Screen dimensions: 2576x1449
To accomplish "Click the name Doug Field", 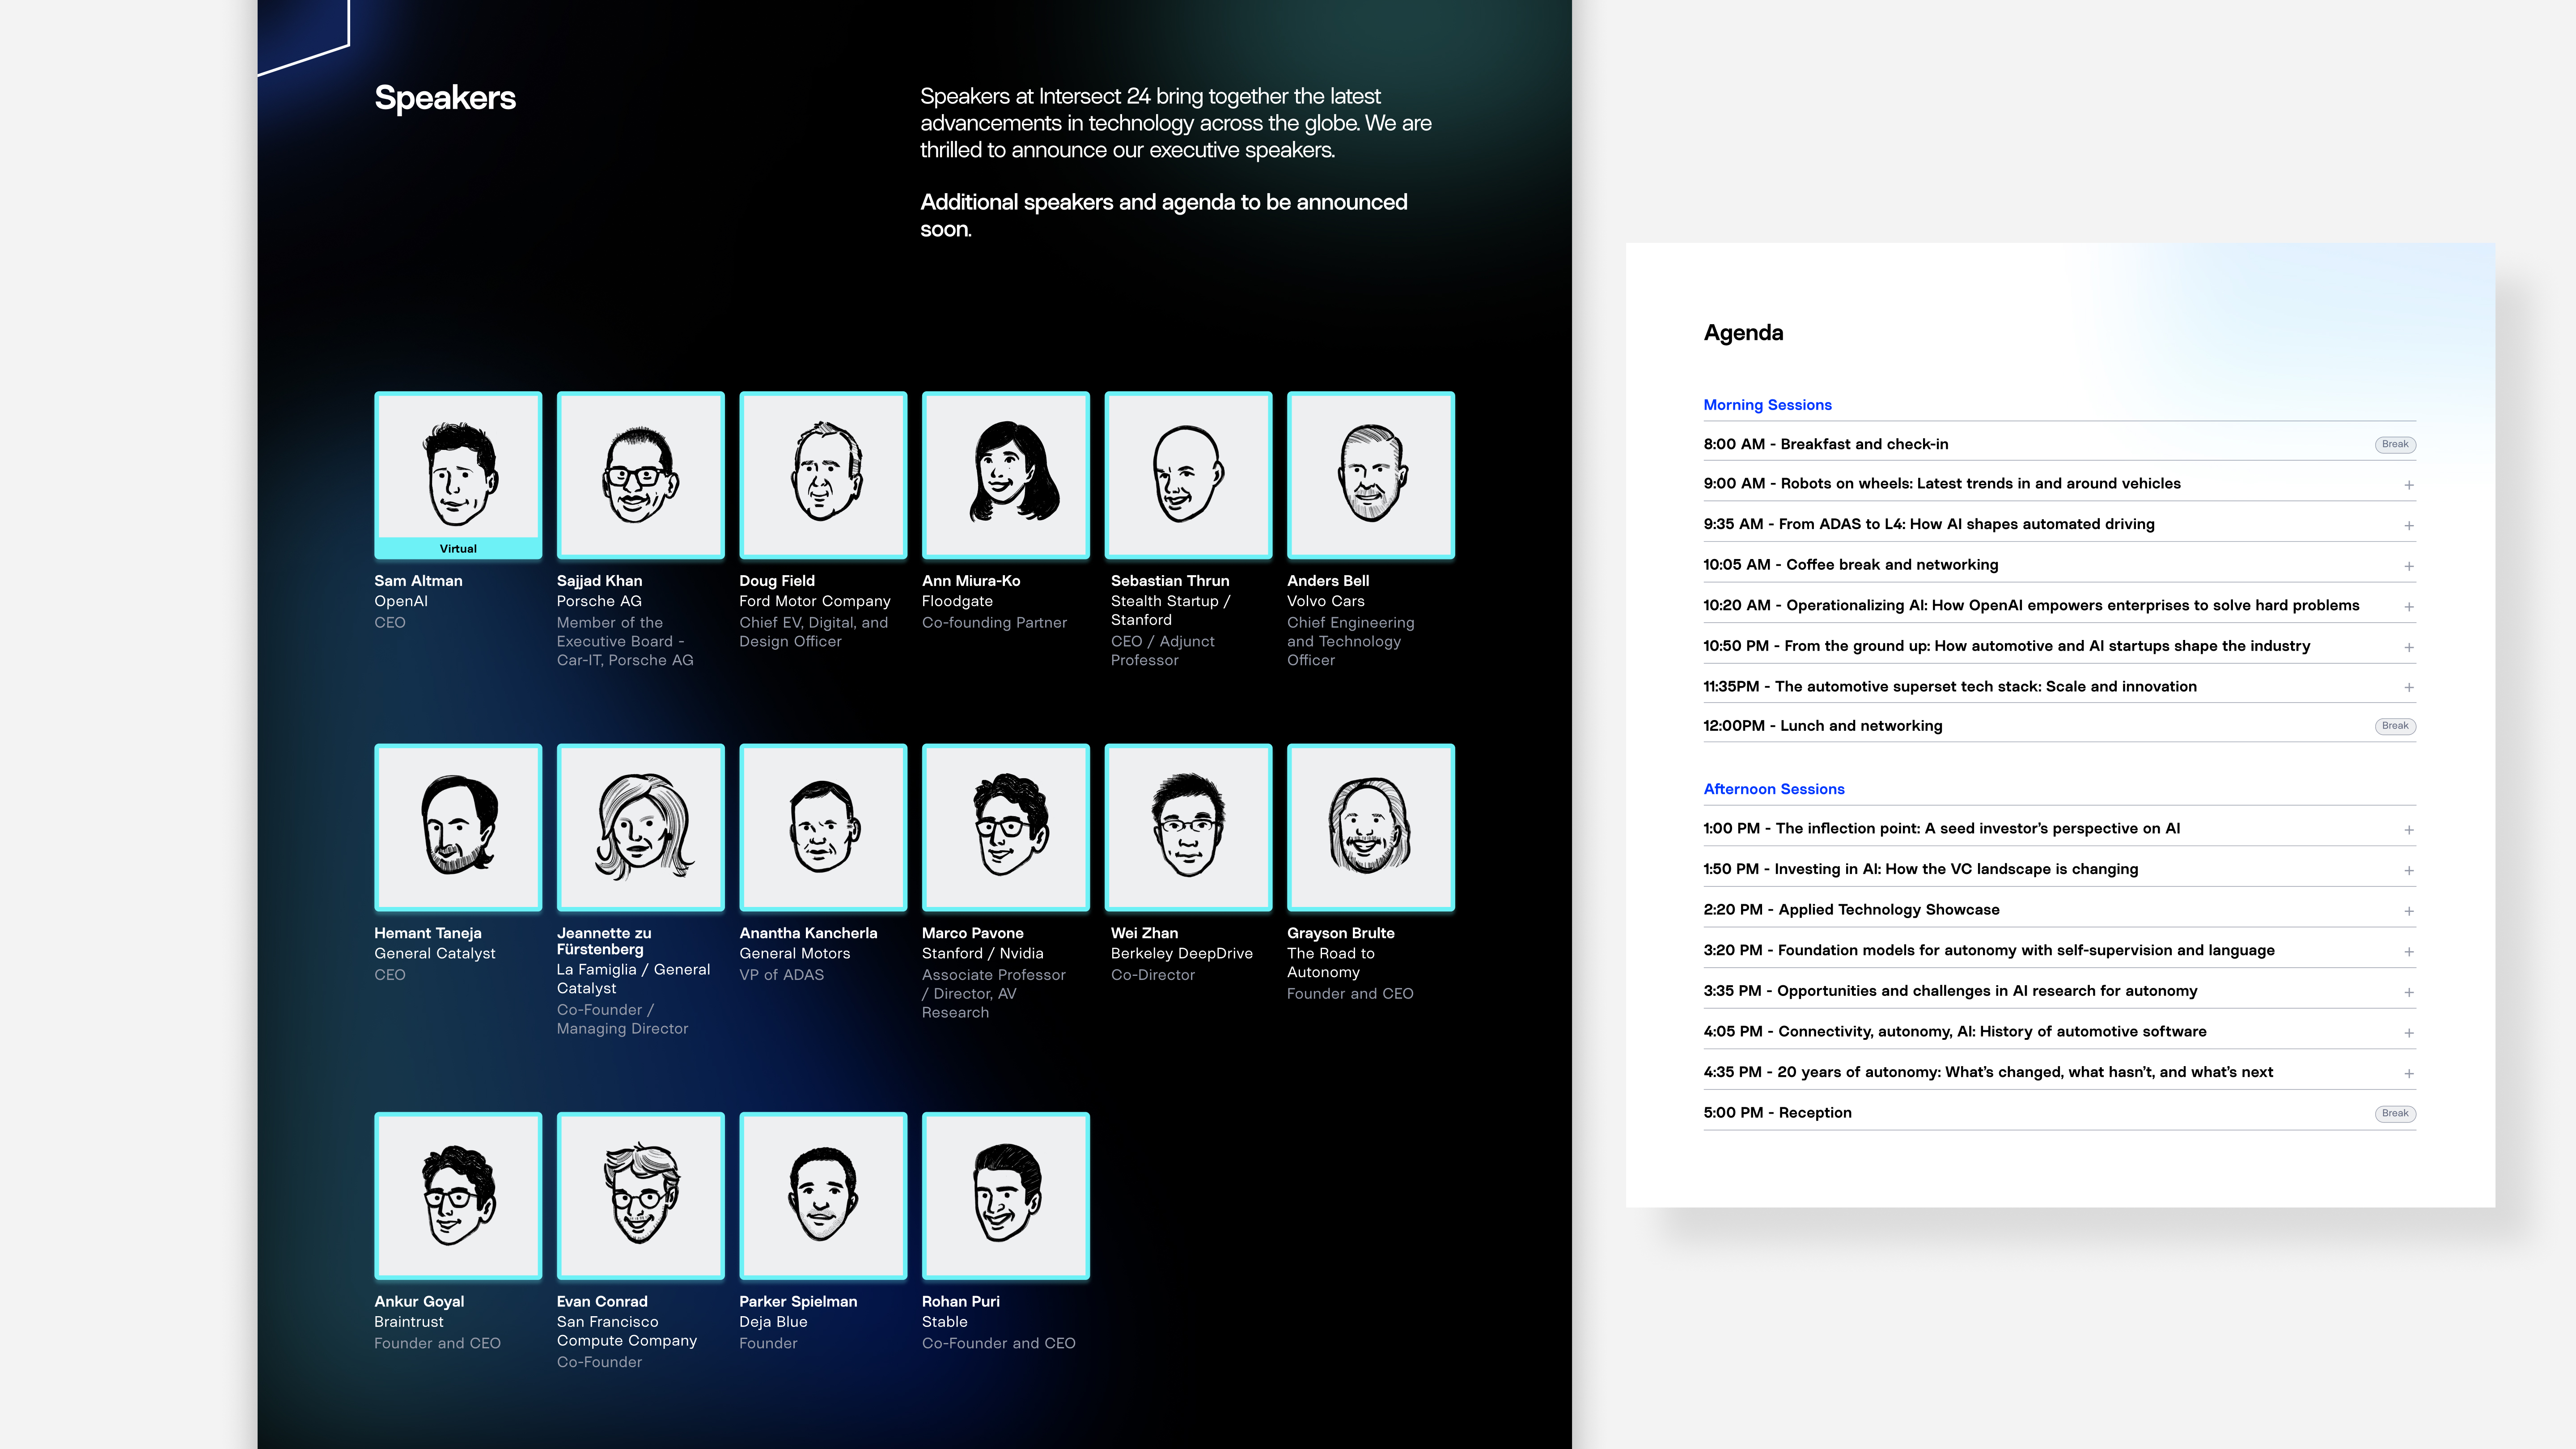I will 777,581.
